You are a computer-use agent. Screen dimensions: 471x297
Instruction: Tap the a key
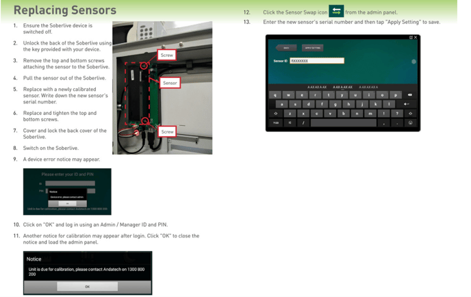coord(282,104)
